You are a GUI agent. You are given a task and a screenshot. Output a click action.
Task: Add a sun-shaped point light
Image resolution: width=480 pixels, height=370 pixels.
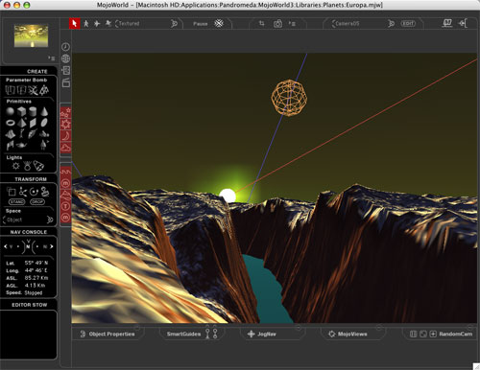tap(15, 166)
